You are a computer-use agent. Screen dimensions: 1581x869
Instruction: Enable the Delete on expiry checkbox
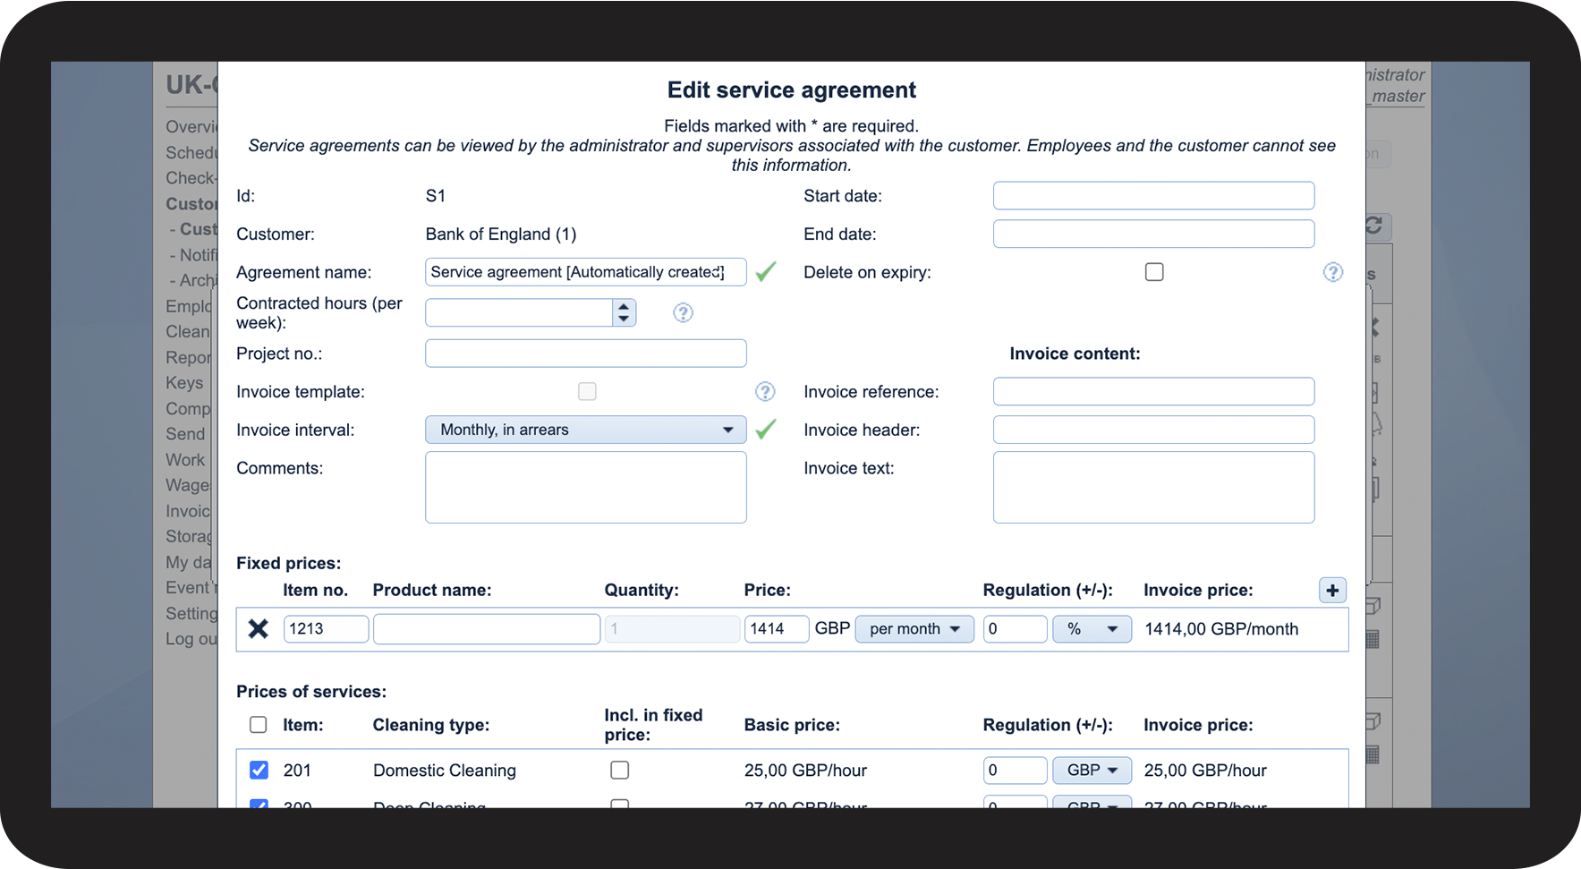(1154, 272)
